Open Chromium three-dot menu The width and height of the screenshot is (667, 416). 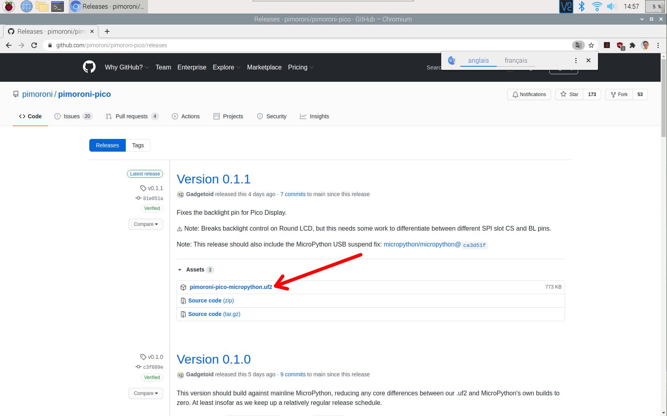pos(658,45)
